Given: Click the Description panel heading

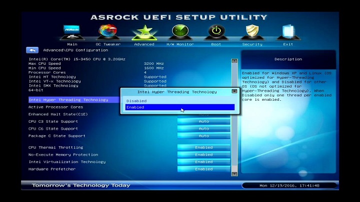Looking at the screenshot, I should tap(288, 59).
